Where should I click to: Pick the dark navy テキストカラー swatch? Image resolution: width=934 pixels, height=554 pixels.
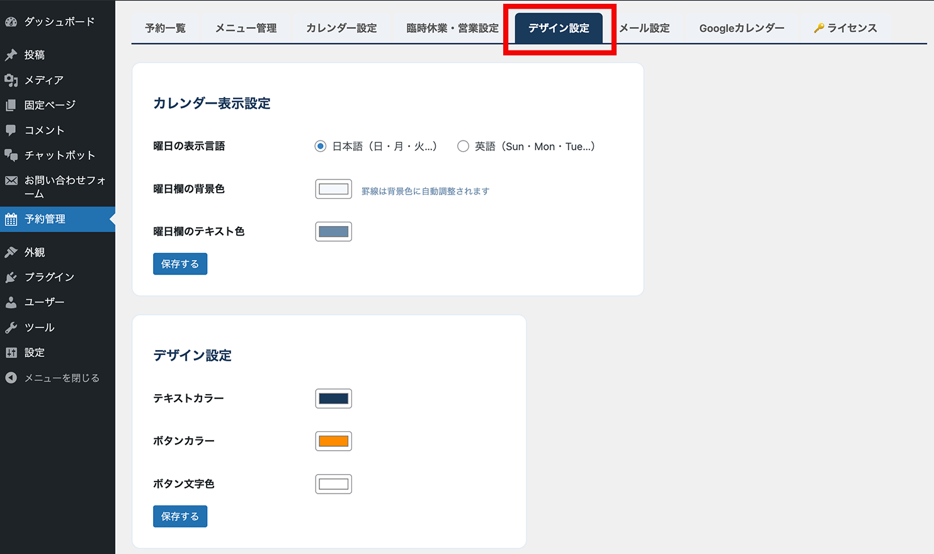point(333,399)
